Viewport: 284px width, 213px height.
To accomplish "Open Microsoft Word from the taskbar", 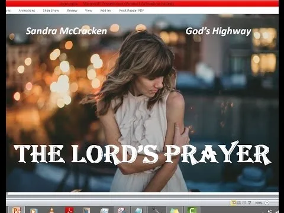I will pos(86,210).
